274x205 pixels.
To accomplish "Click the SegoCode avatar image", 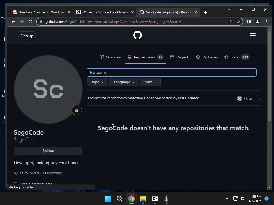I will [x=48, y=89].
